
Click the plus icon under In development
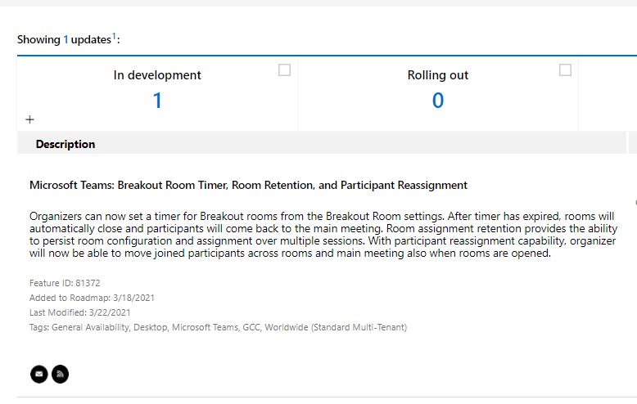click(x=29, y=119)
